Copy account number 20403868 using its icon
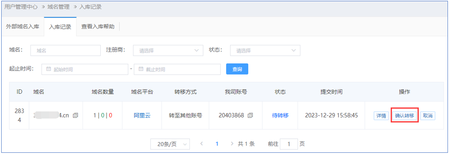The image size is (450, 154). coord(250,115)
